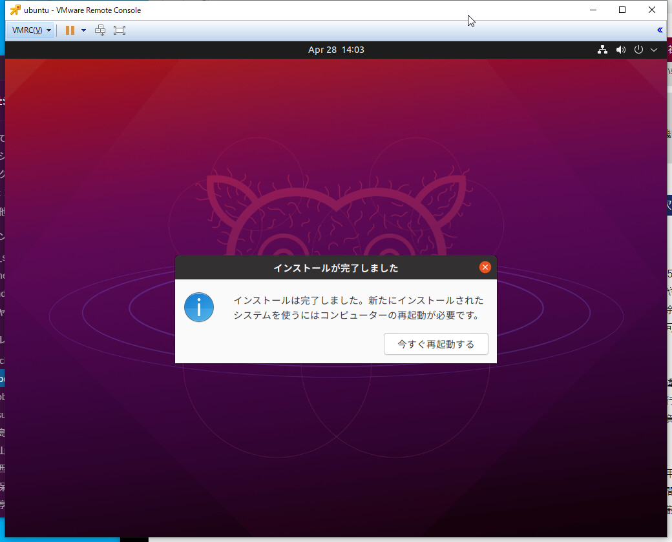This screenshot has width=672, height=542.
Task: Click the 今すぐ再起動する restart button
Action: click(x=436, y=344)
